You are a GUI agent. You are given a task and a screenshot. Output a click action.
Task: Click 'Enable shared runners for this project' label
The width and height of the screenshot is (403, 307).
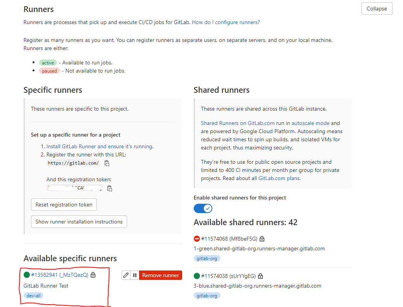pyautogui.click(x=240, y=198)
